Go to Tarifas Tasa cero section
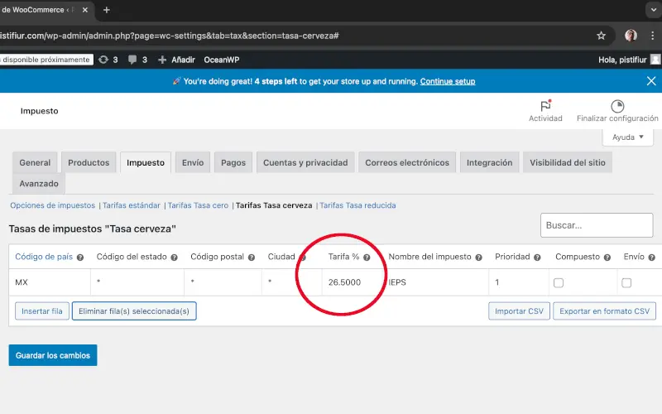Viewport: 662px width, 414px height. click(x=198, y=205)
